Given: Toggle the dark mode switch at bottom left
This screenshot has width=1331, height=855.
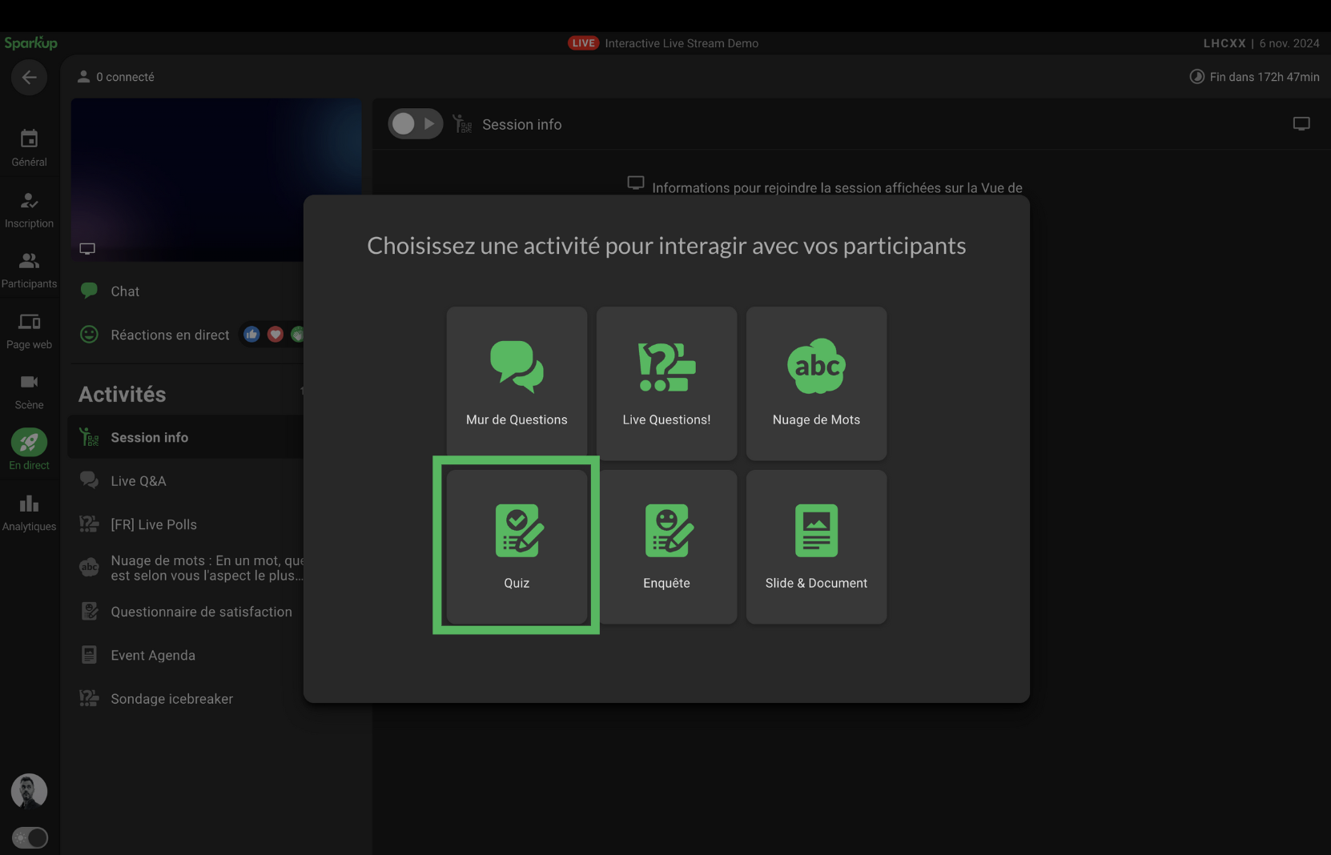Looking at the screenshot, I should [30, 837].
